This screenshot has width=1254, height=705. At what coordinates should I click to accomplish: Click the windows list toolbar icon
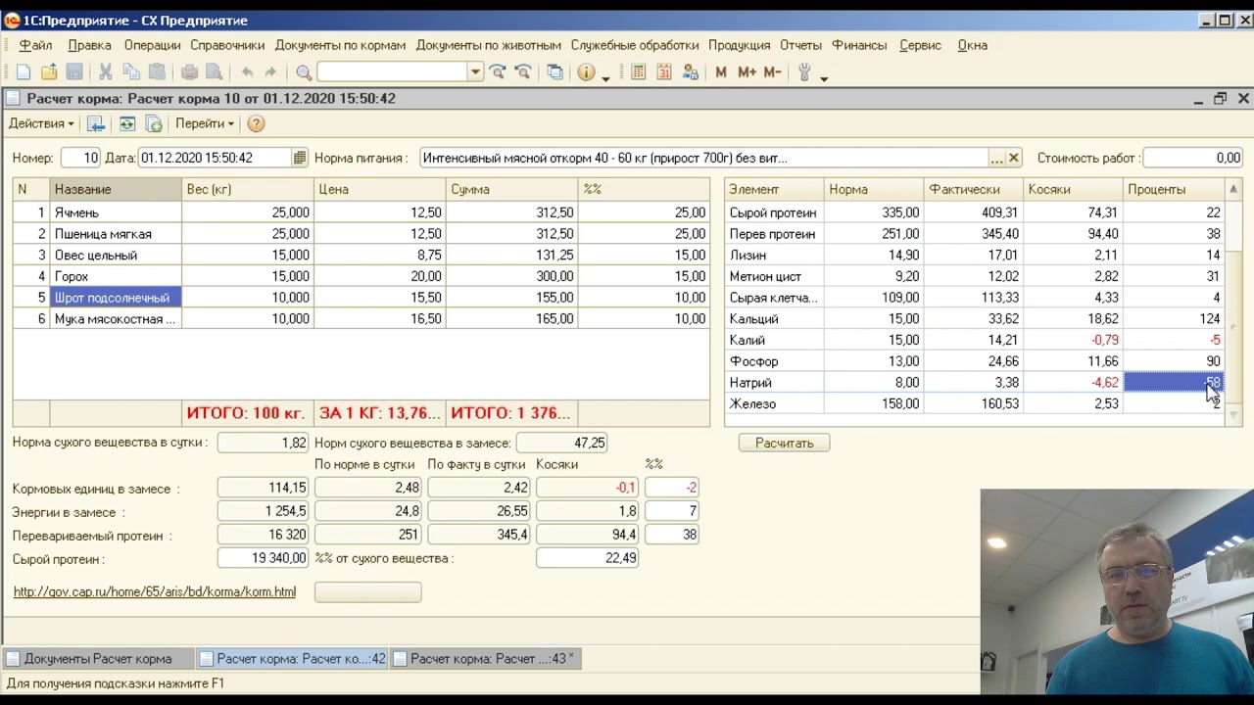[x=555, y=72]
